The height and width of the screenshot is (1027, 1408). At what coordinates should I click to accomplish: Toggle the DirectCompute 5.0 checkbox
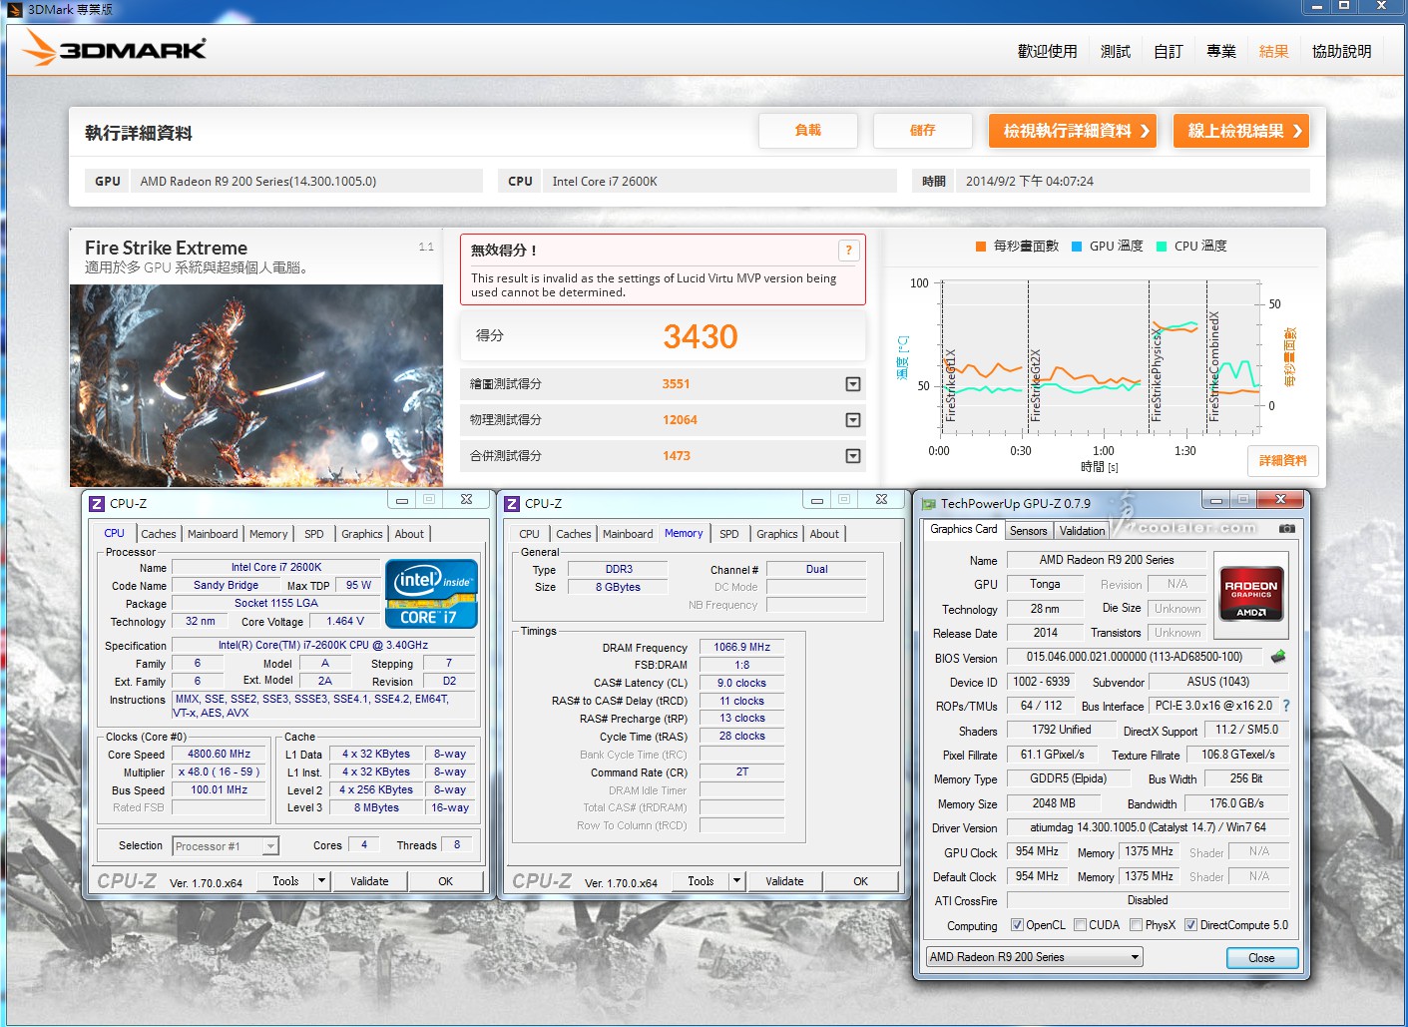pyautogui.click(x=1190, y=925)
